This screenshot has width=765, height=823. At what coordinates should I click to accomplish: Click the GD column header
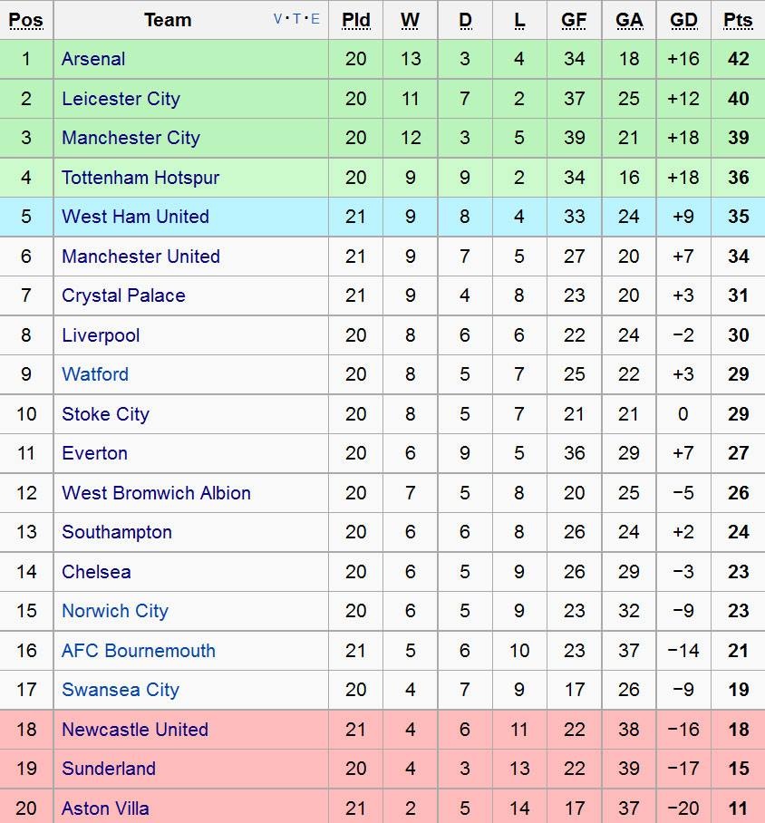click(x=683, y=20)
